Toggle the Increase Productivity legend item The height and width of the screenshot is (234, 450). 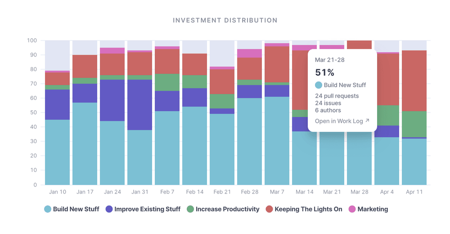tap(223, 209)
